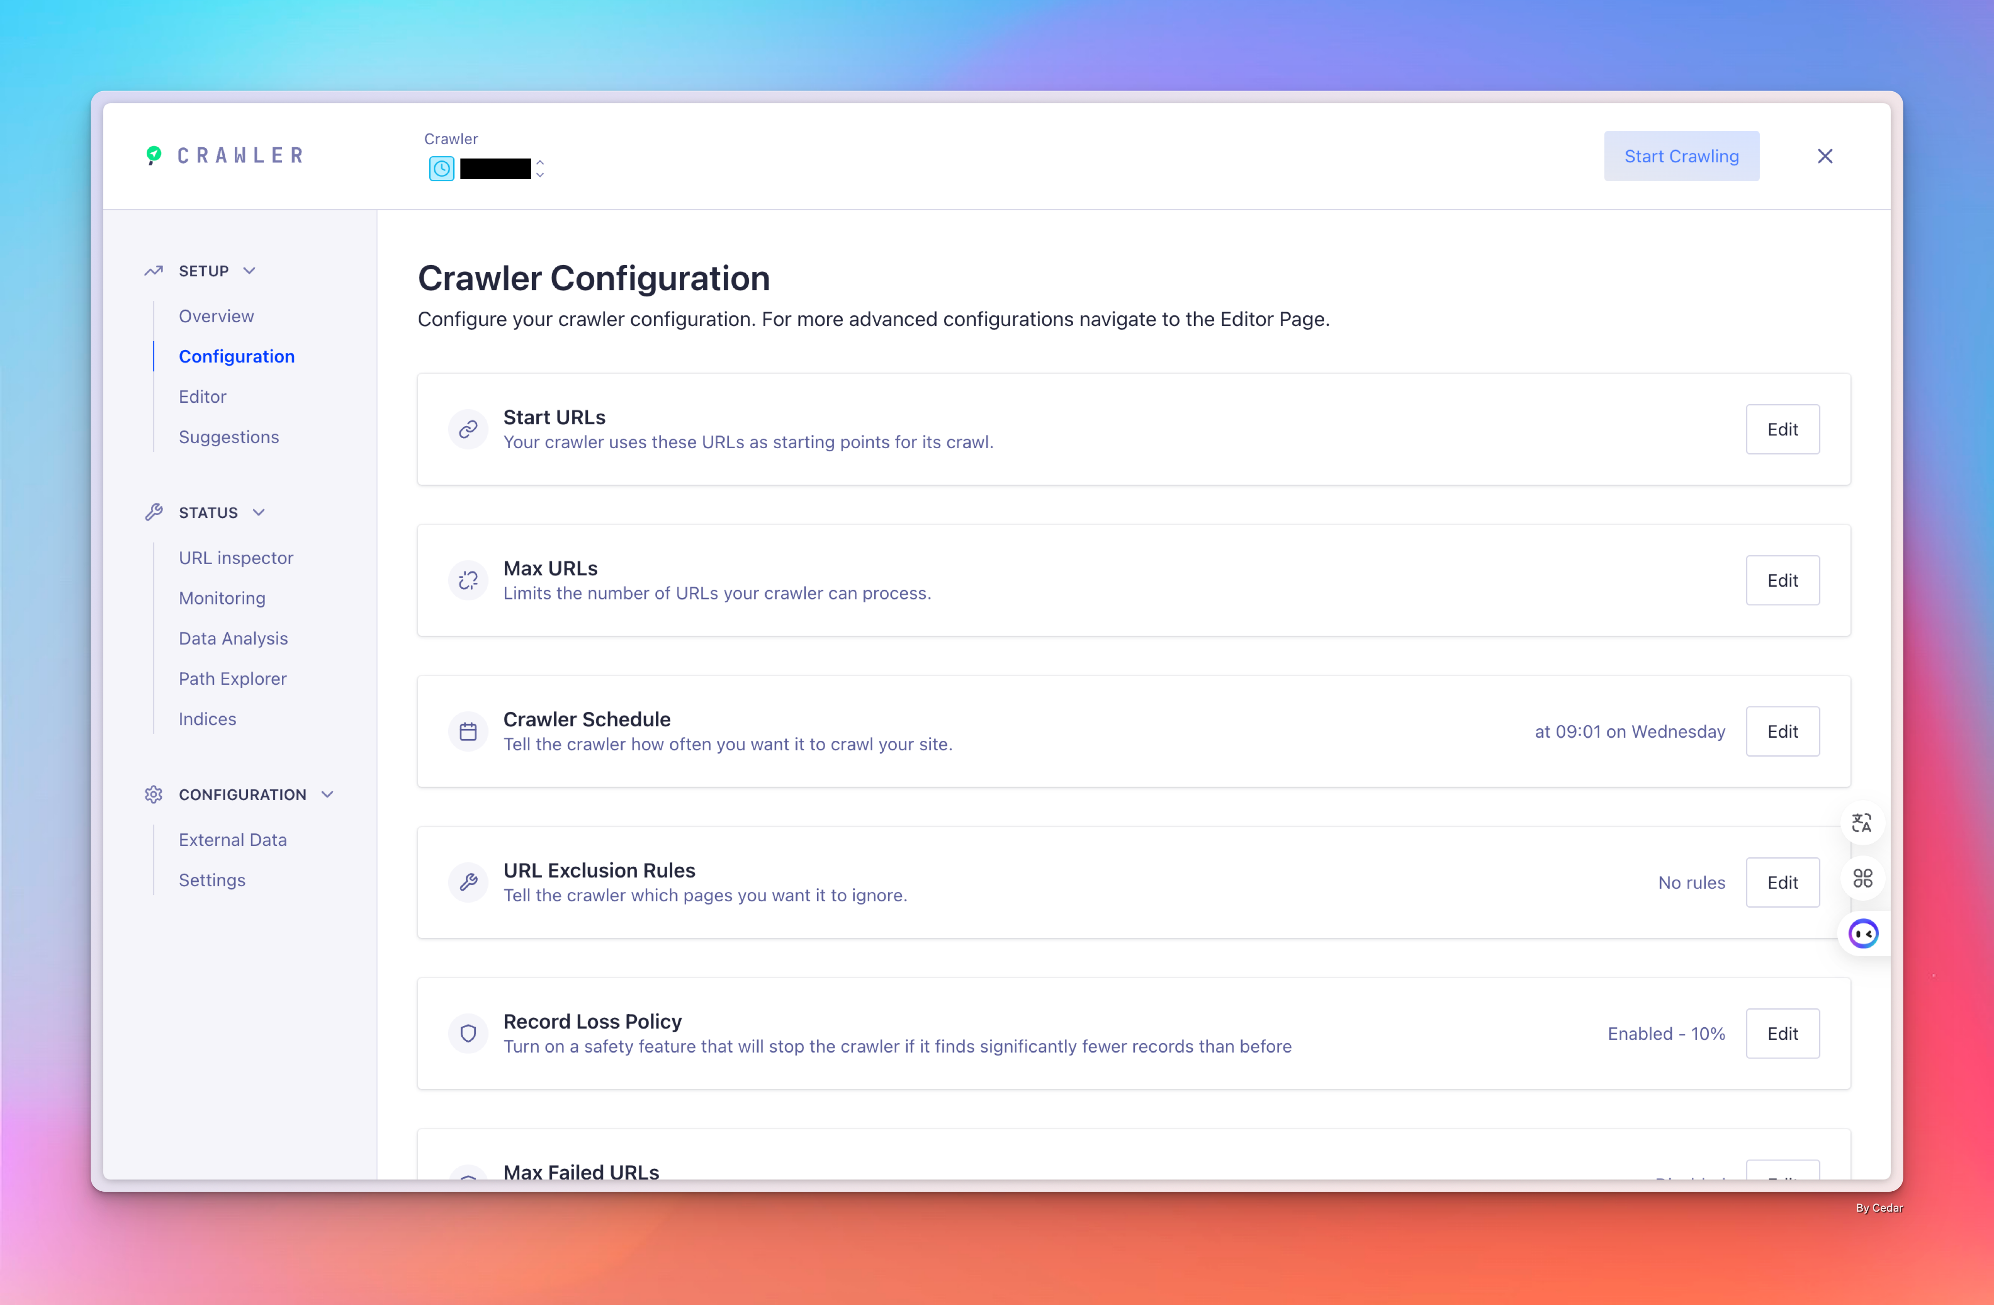Click the crawler clock icon in header
The image size is (1994, 1305).
pyautogui.click(x=441, y=169)
